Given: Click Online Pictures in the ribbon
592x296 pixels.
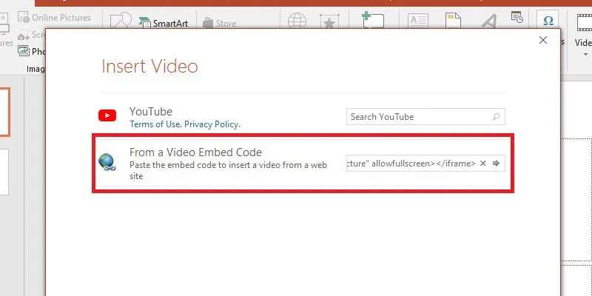Looking at the screenshot, I should pyautogui.click(x=55, y=17).
